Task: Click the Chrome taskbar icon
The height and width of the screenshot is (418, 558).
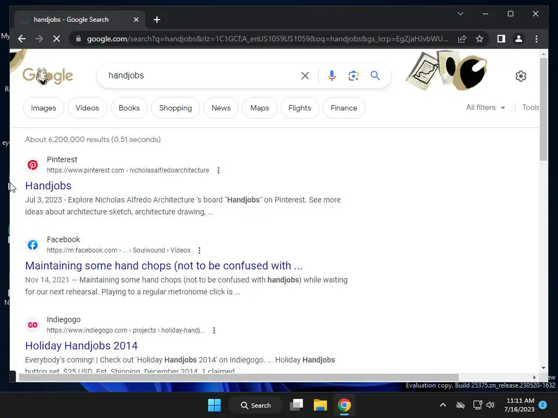Action: tap(344, 405)
